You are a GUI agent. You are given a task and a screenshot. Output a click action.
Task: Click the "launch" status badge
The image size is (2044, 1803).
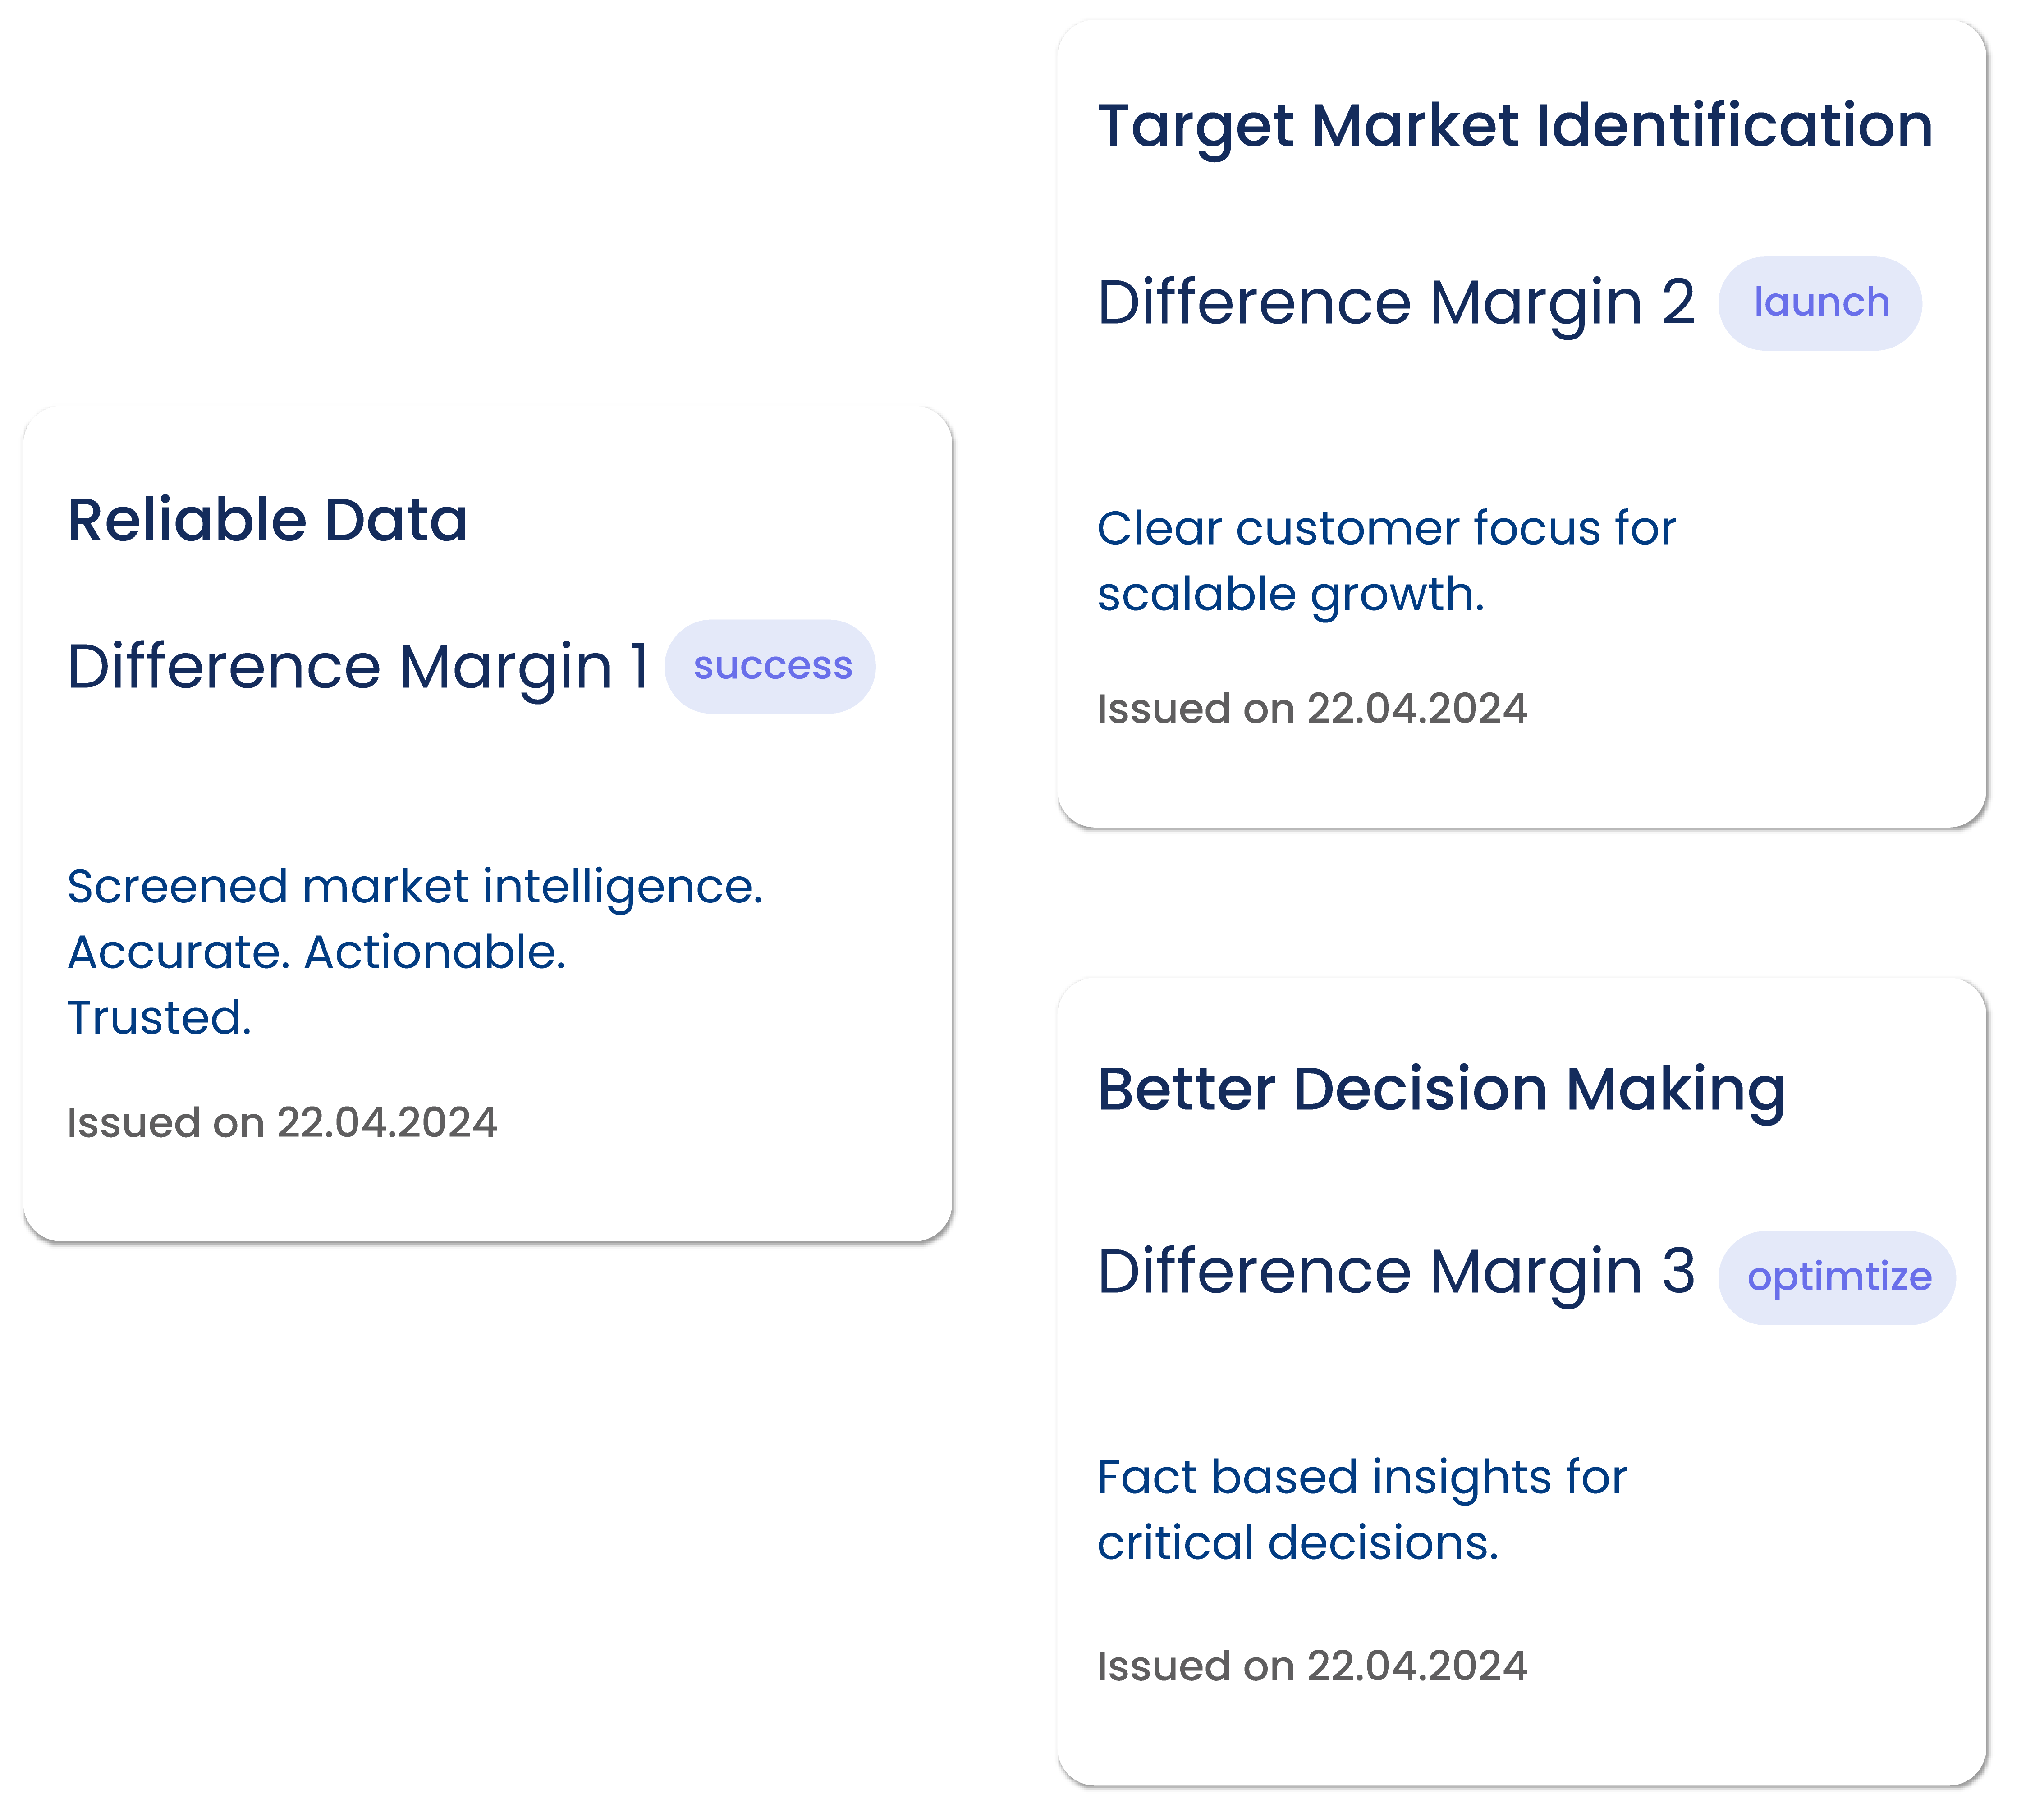click(x=1819, y=303)
